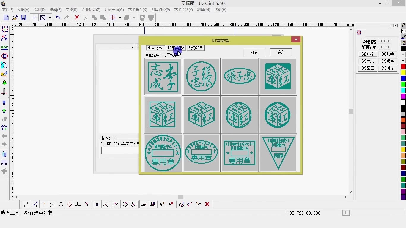Open the dropdown next to the selection box icon
Viewport: 406px width, 228px height.
pyautogui.click(x=50, y=18)
